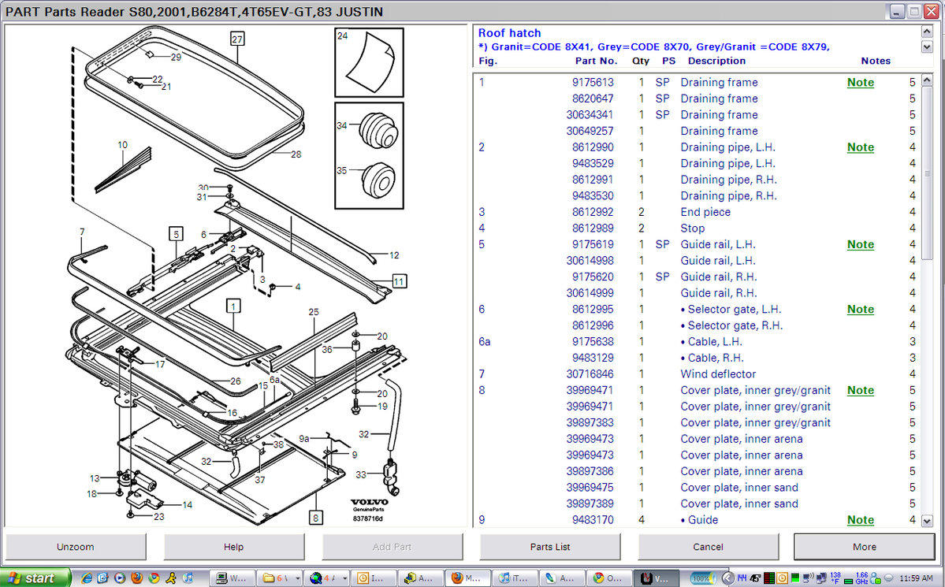Open the Note for Draining frame 9175613
The image size is (945, 587).
[x=860, y=83]
